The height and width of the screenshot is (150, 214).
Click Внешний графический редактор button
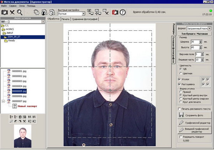pos(195,130)
